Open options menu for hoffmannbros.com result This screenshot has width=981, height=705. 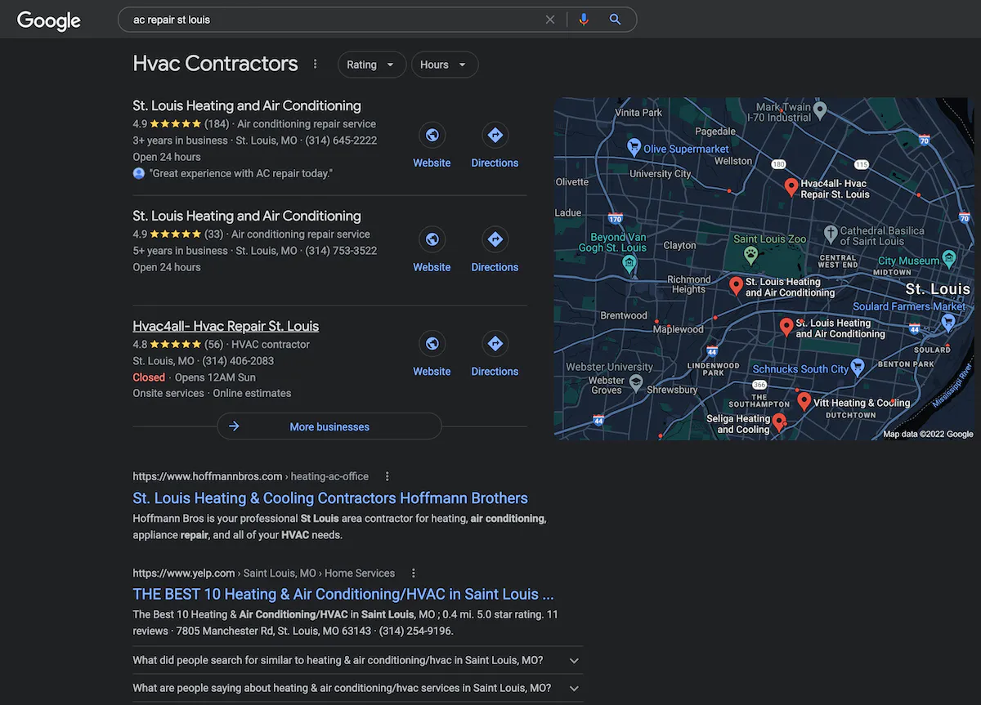pos(387,476)
